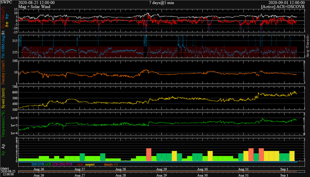The width and height of the screenshot is (310, 177).
Task: Click the '135' tick on Phi axis
Action: pos(15,52)
